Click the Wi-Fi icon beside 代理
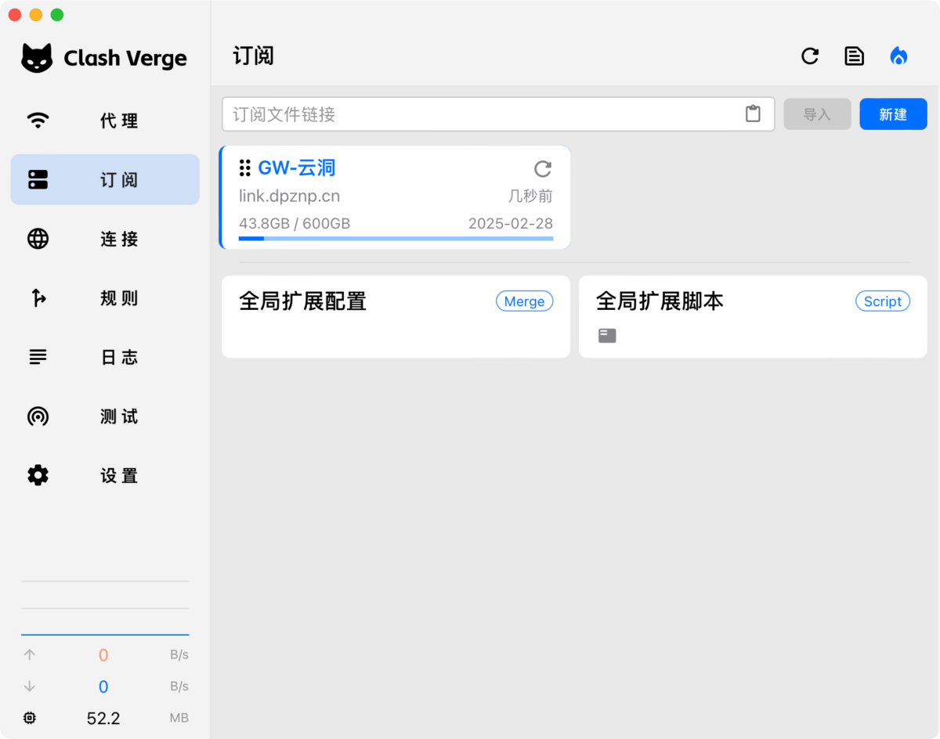 38,121
